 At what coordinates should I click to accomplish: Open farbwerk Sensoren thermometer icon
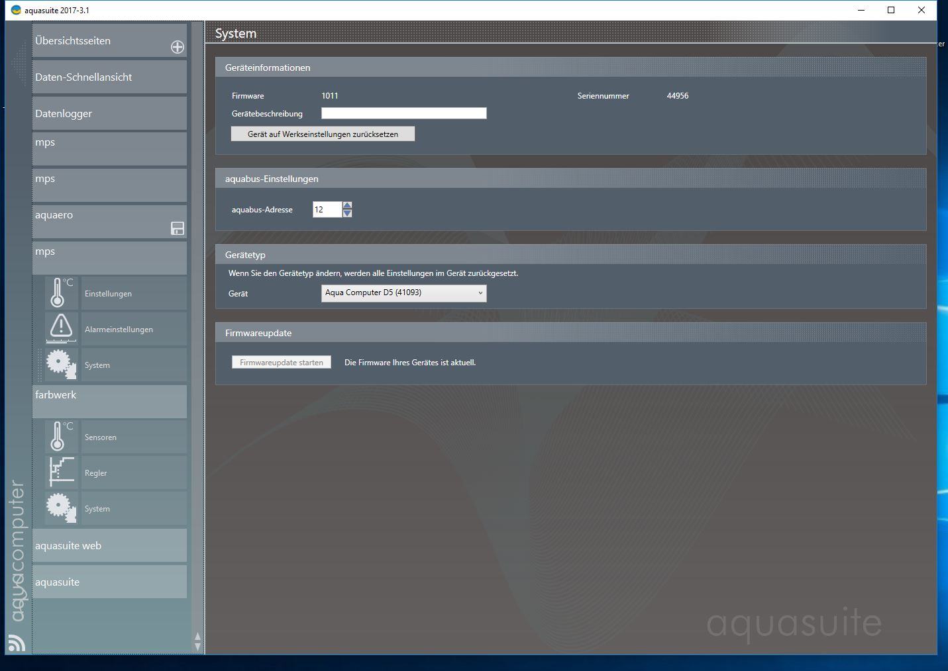tap(62, 437)
